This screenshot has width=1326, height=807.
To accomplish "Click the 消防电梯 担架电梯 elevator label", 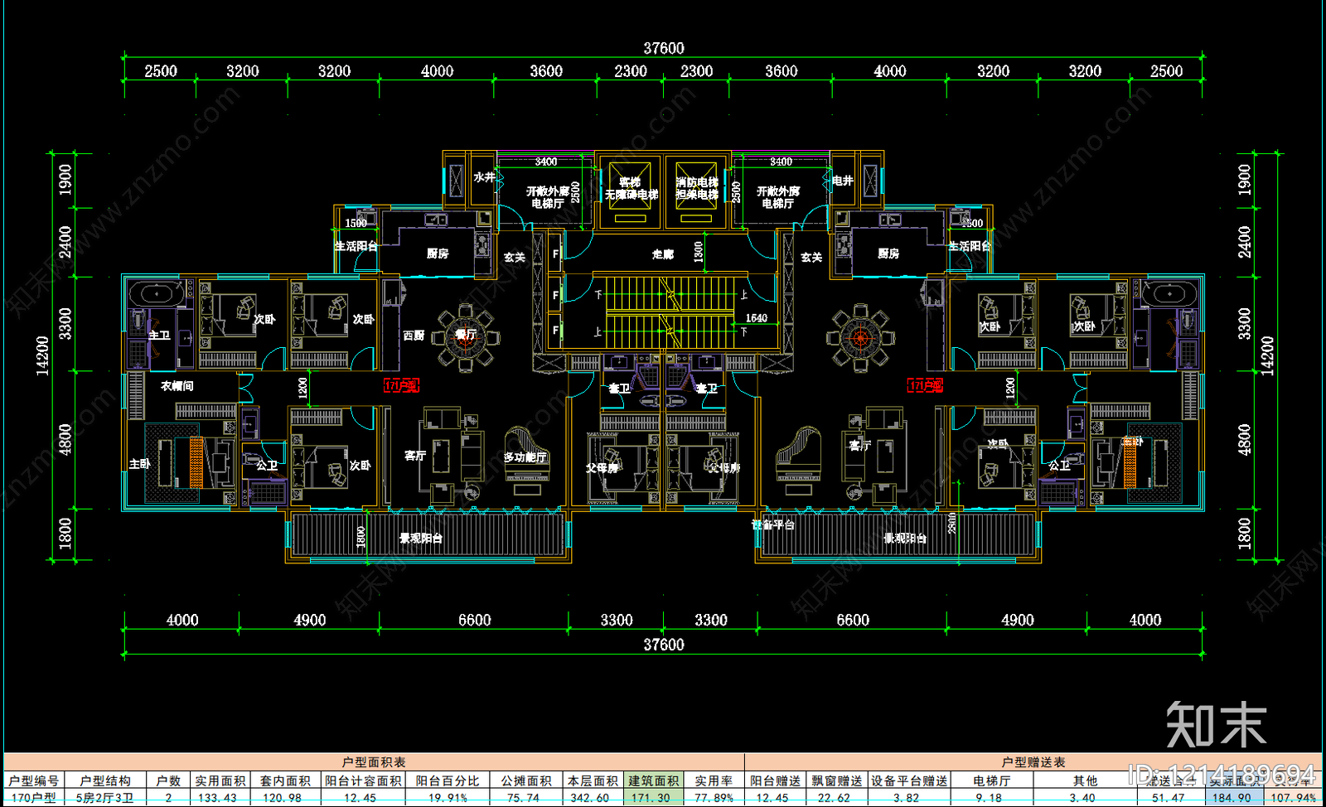I will click(x=697, y=188).
